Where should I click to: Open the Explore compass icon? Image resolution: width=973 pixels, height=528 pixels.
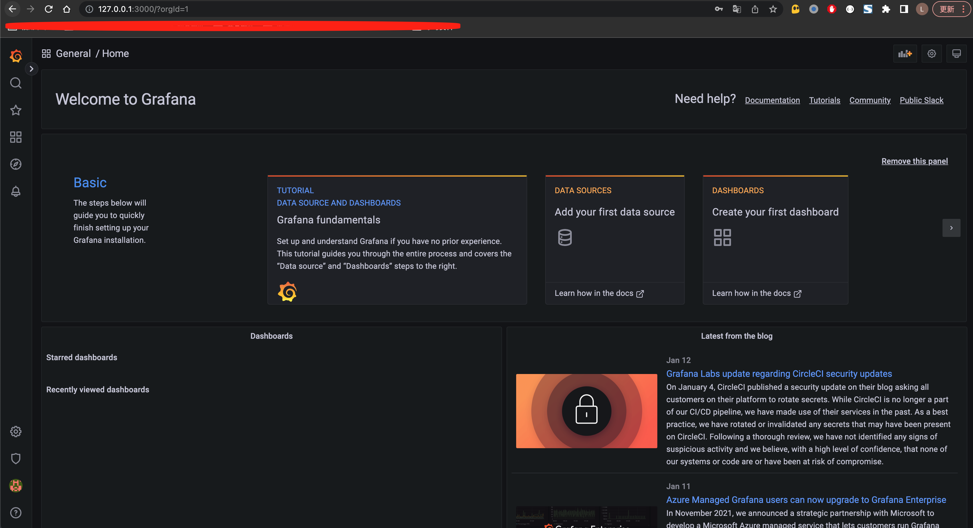16,164
